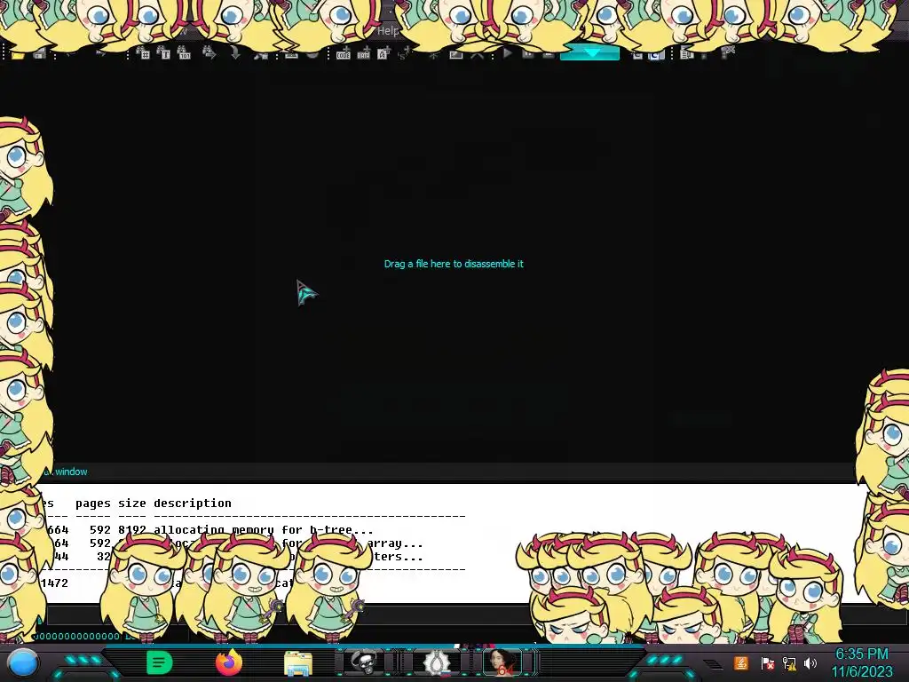This screenshot has width=909, height=682.
Task: Click the string 'A' toolbar icon
Action: [x=383, y=54]
